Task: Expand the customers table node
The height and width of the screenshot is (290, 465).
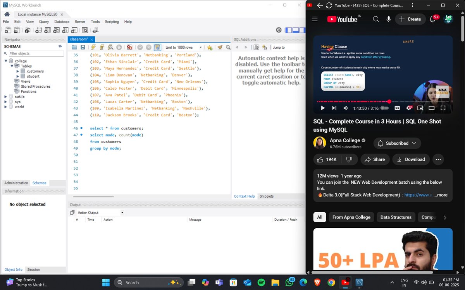Action: pyautogui.click(x=18, y=71)
